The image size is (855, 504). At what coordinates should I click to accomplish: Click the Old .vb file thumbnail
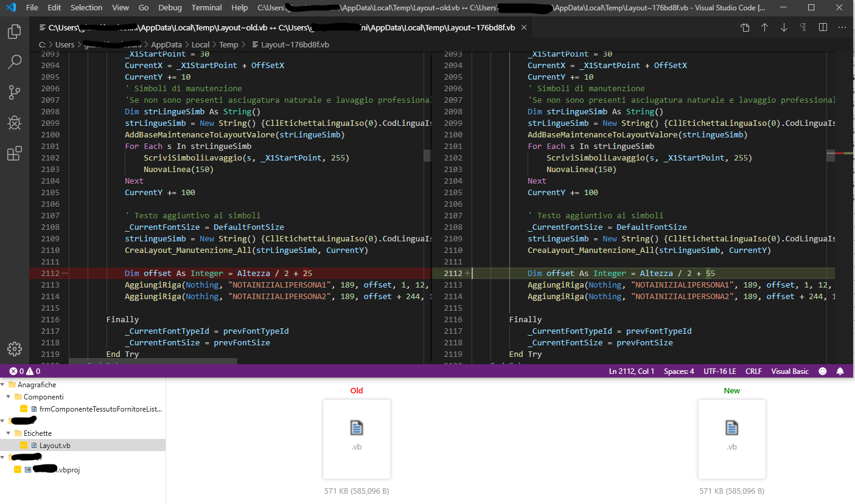(x=357, y=439)
